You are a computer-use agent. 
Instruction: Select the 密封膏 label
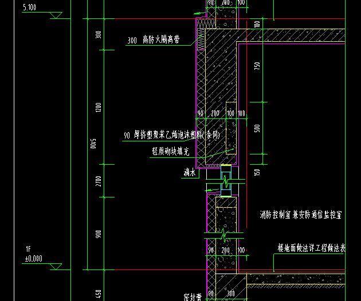(193, 297)
